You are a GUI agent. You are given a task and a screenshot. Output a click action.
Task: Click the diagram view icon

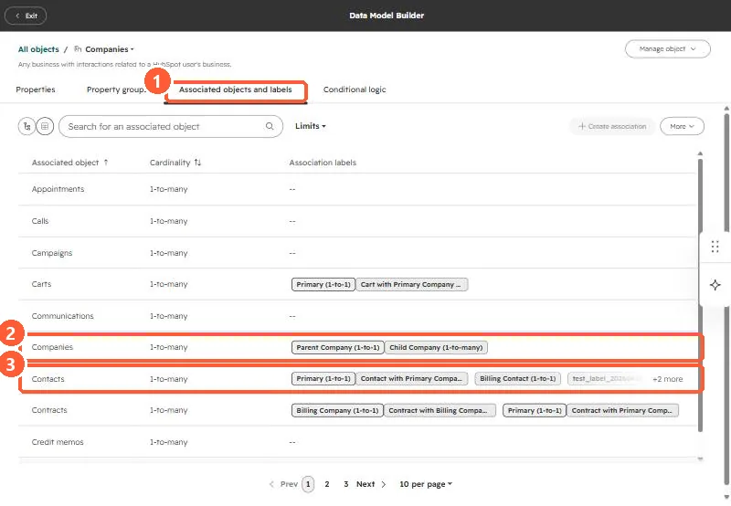pos(27,126)
